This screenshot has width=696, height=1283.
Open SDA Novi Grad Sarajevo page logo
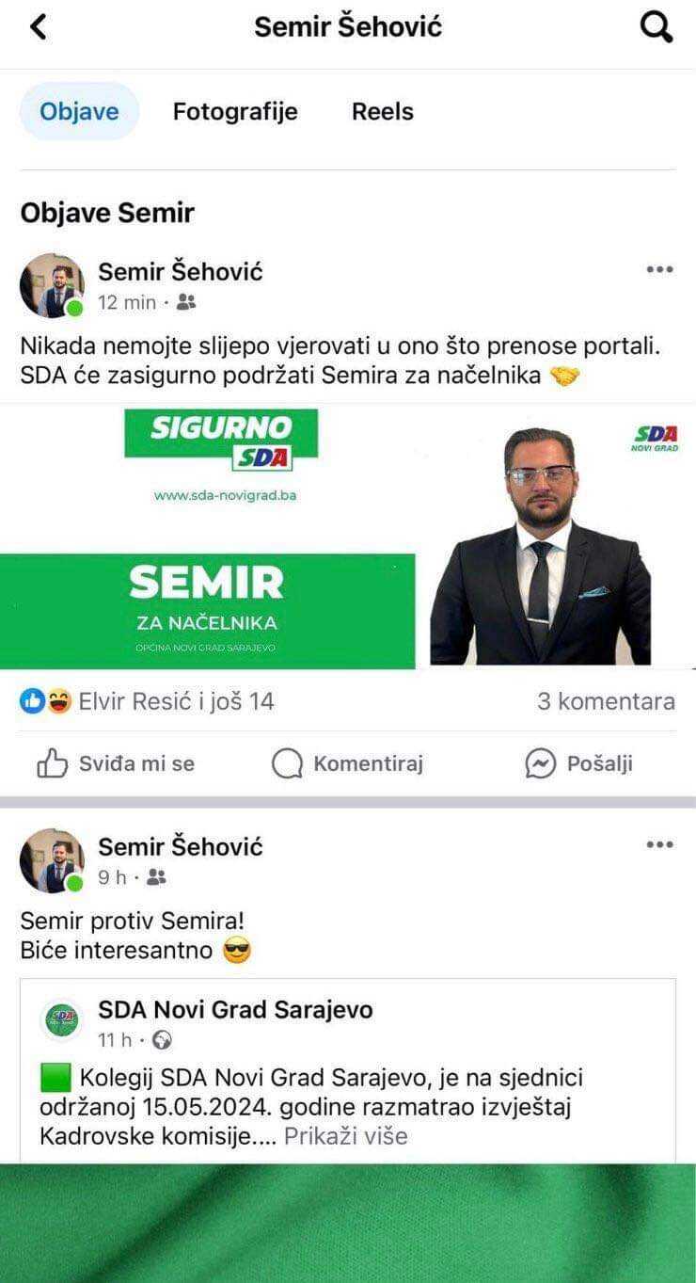tap(63, 1019)
